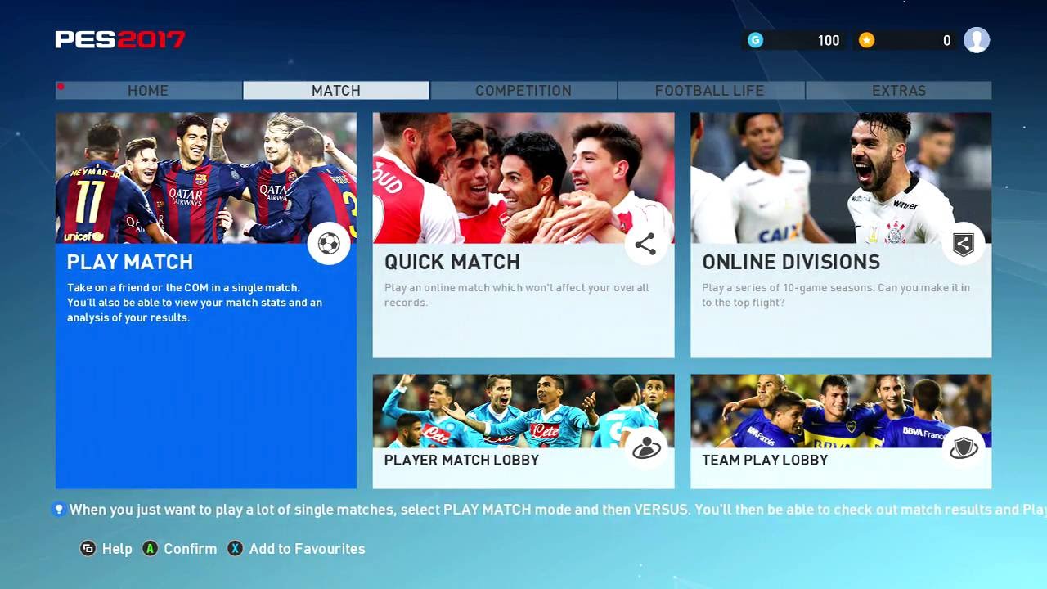The height and width of the screenshot is (589, 1047).
Task: Click the Play Match description text
Action: tap(195, 303)
